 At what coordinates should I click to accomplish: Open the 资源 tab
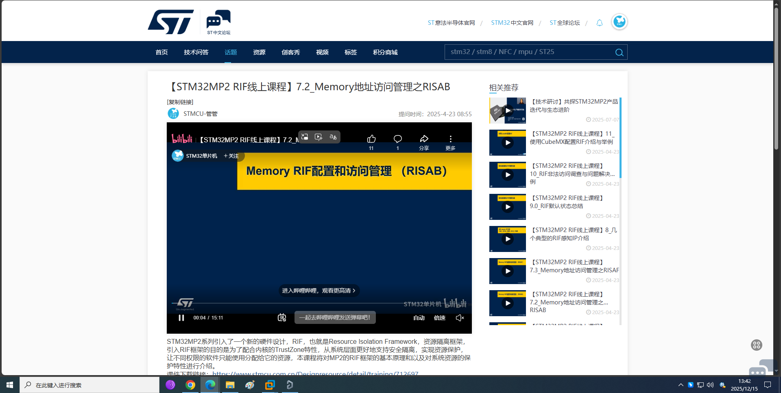[259, 52]
